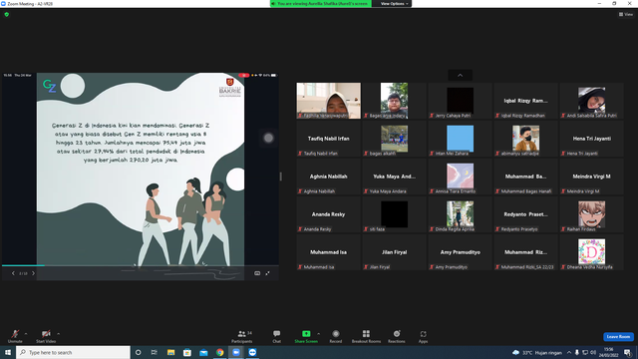Select Intan Mei Zahara's blue tile
Viewport: 638px width, 359px height.
pos(461,139)
